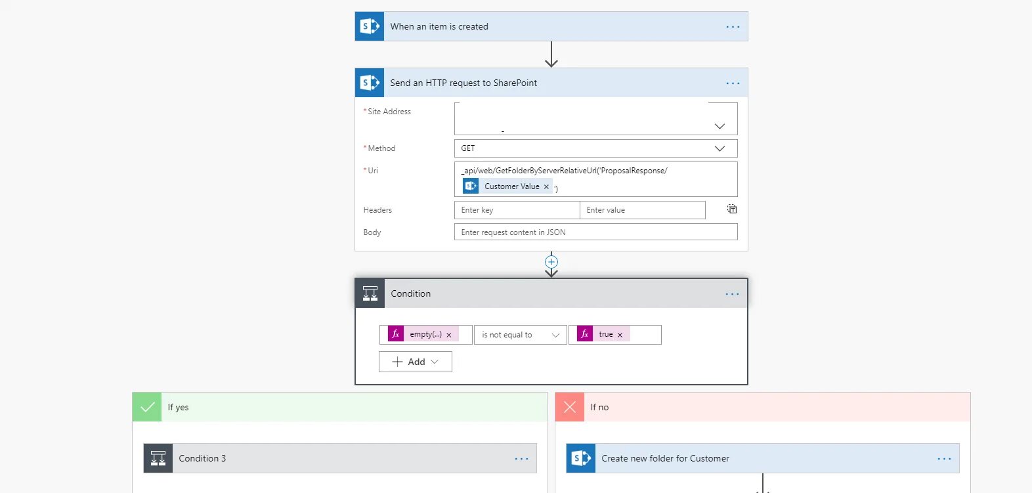This screenshot has height=493, width=1032.
Task: Click the Body 'Enter request content in JSON' field
Action: tap(596, 232)
